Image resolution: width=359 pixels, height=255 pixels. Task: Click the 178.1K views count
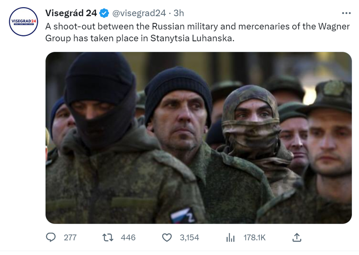(x=255, y=237)
